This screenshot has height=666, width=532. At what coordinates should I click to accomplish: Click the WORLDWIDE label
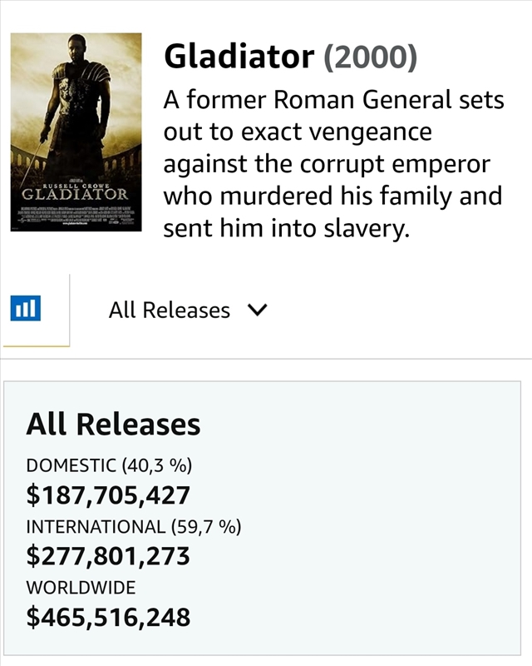[x=81, y=587]
